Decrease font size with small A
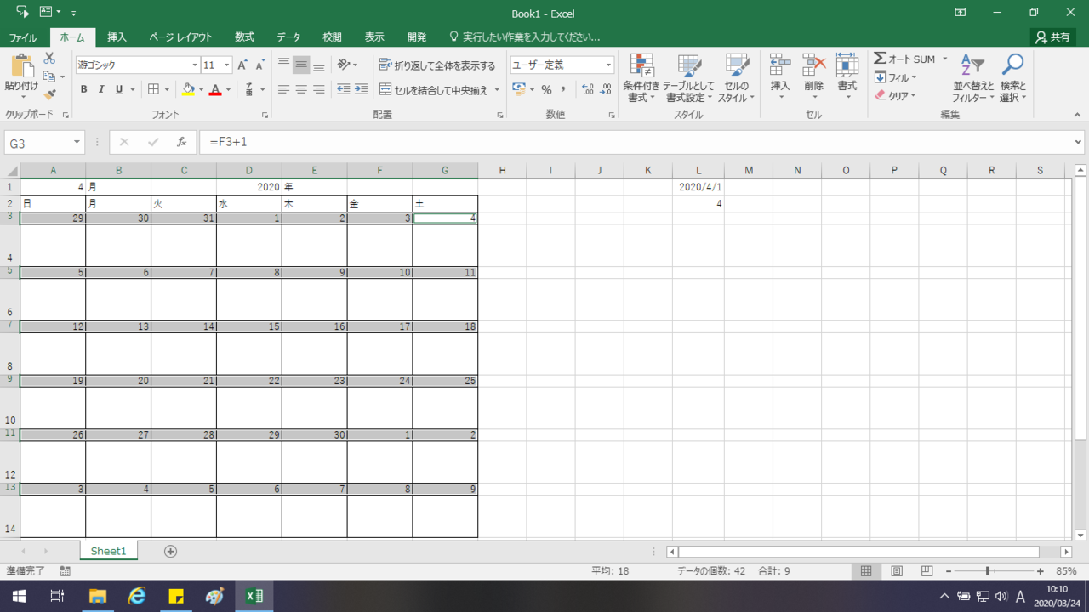Screen dimensions: 1089x612 (259, 65)
